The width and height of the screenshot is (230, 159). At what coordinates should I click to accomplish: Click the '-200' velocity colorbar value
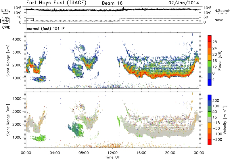pyautogui.click(x=217, y=139)
